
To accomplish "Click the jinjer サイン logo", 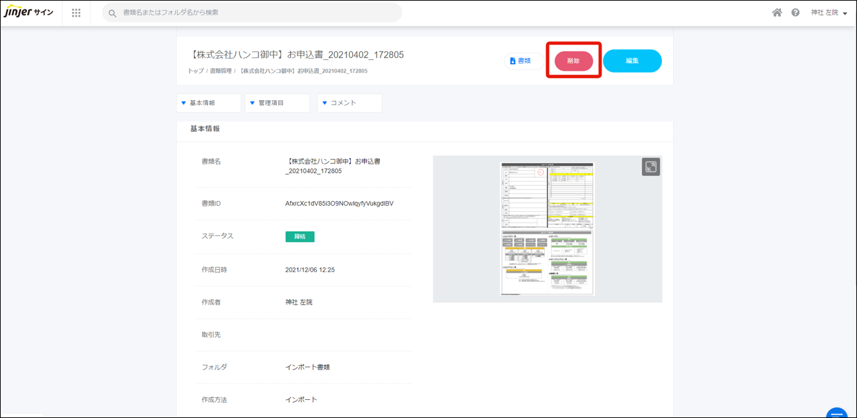I will (x=29, y=13).
